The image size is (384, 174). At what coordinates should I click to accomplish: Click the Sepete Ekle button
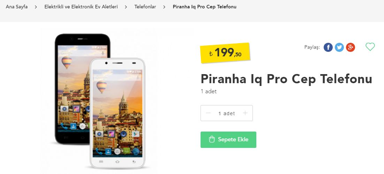(x=228, y=140)
